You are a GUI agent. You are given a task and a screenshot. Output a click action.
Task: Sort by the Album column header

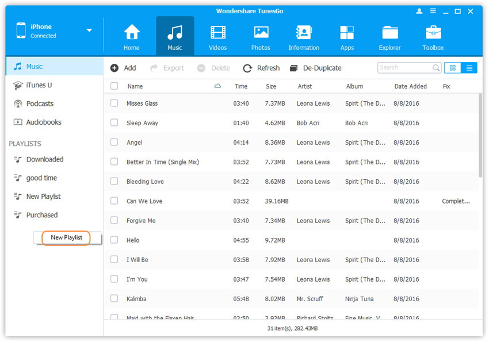pos(354,86)
